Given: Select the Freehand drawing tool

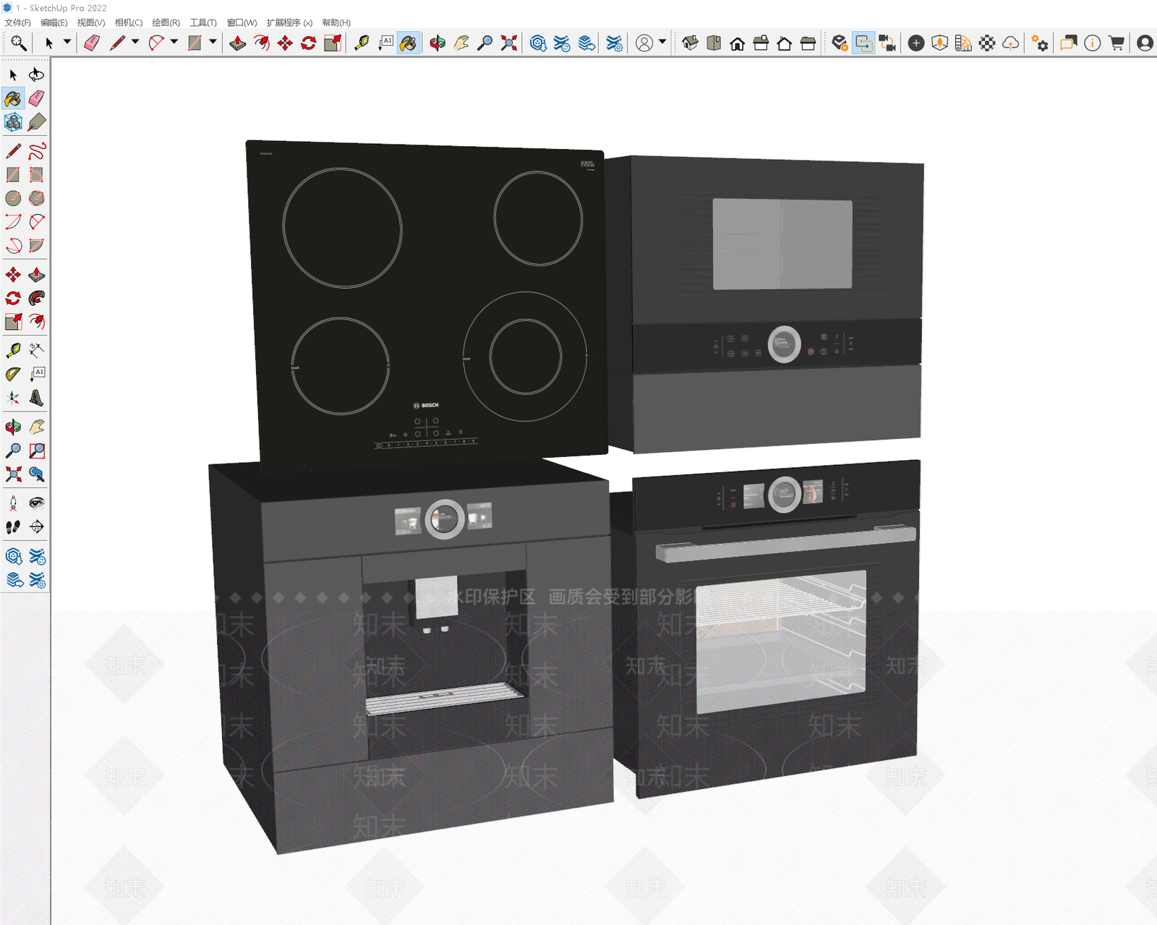Looking at the screenshot, I should (x=36, y=151).
